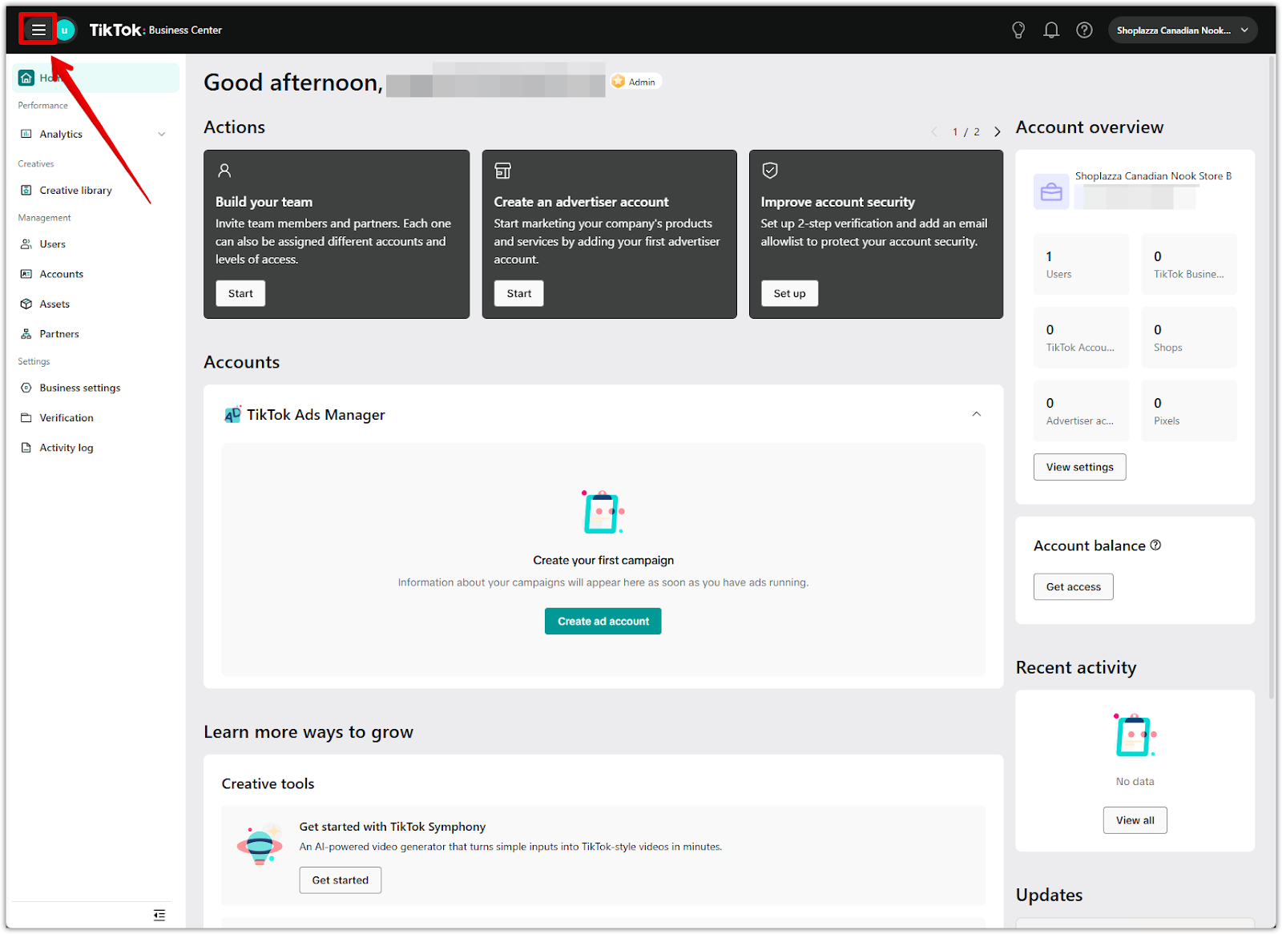Go to previous Actions page arrow
Screen dimensions: 1282x934
[934, 132]
